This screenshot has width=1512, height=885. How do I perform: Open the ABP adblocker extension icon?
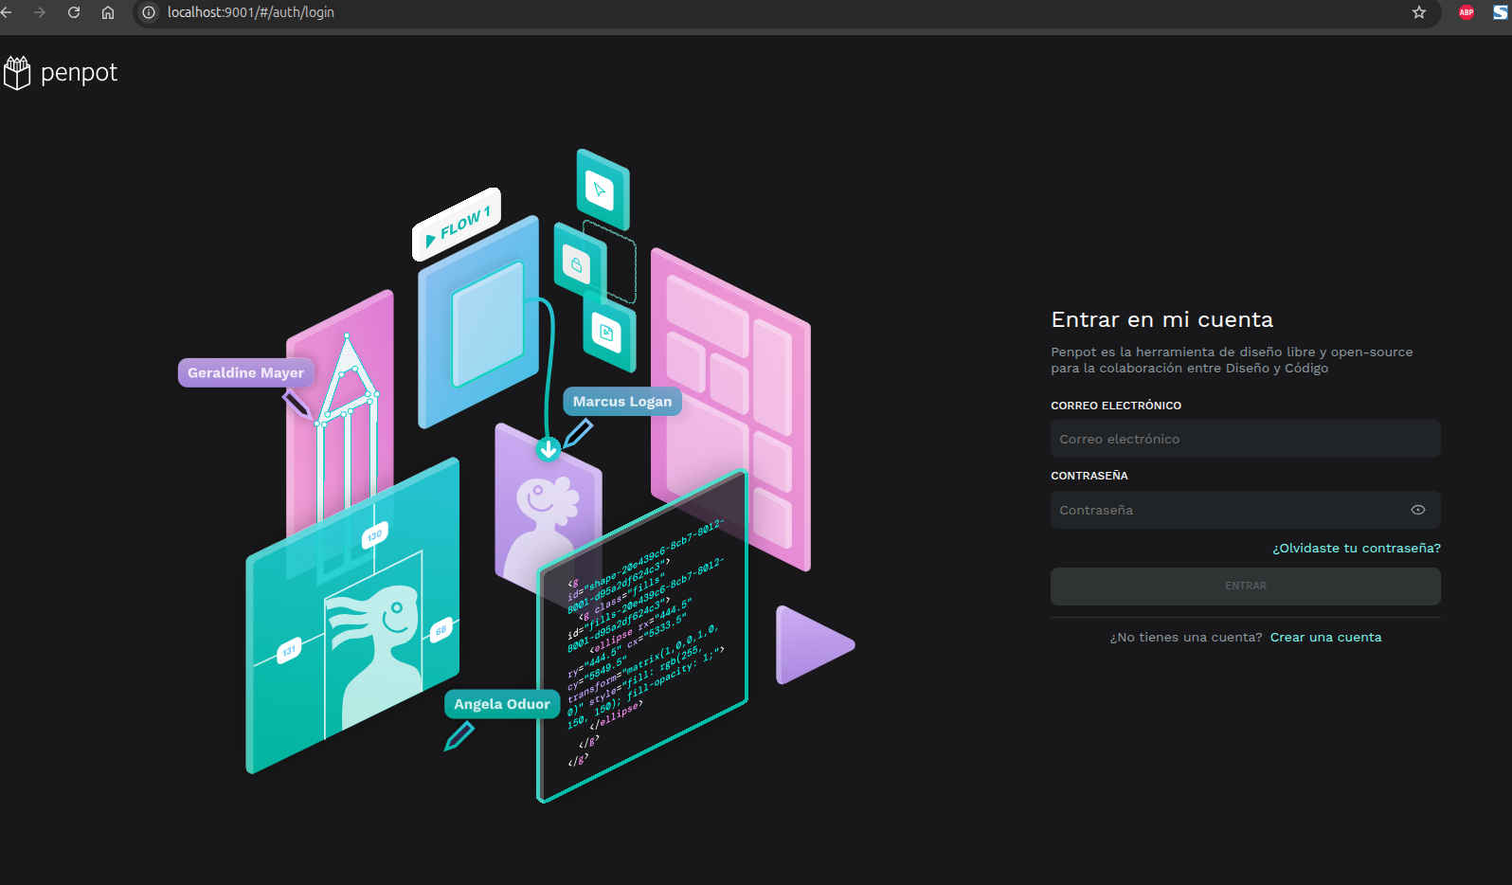pos(1466,12)
